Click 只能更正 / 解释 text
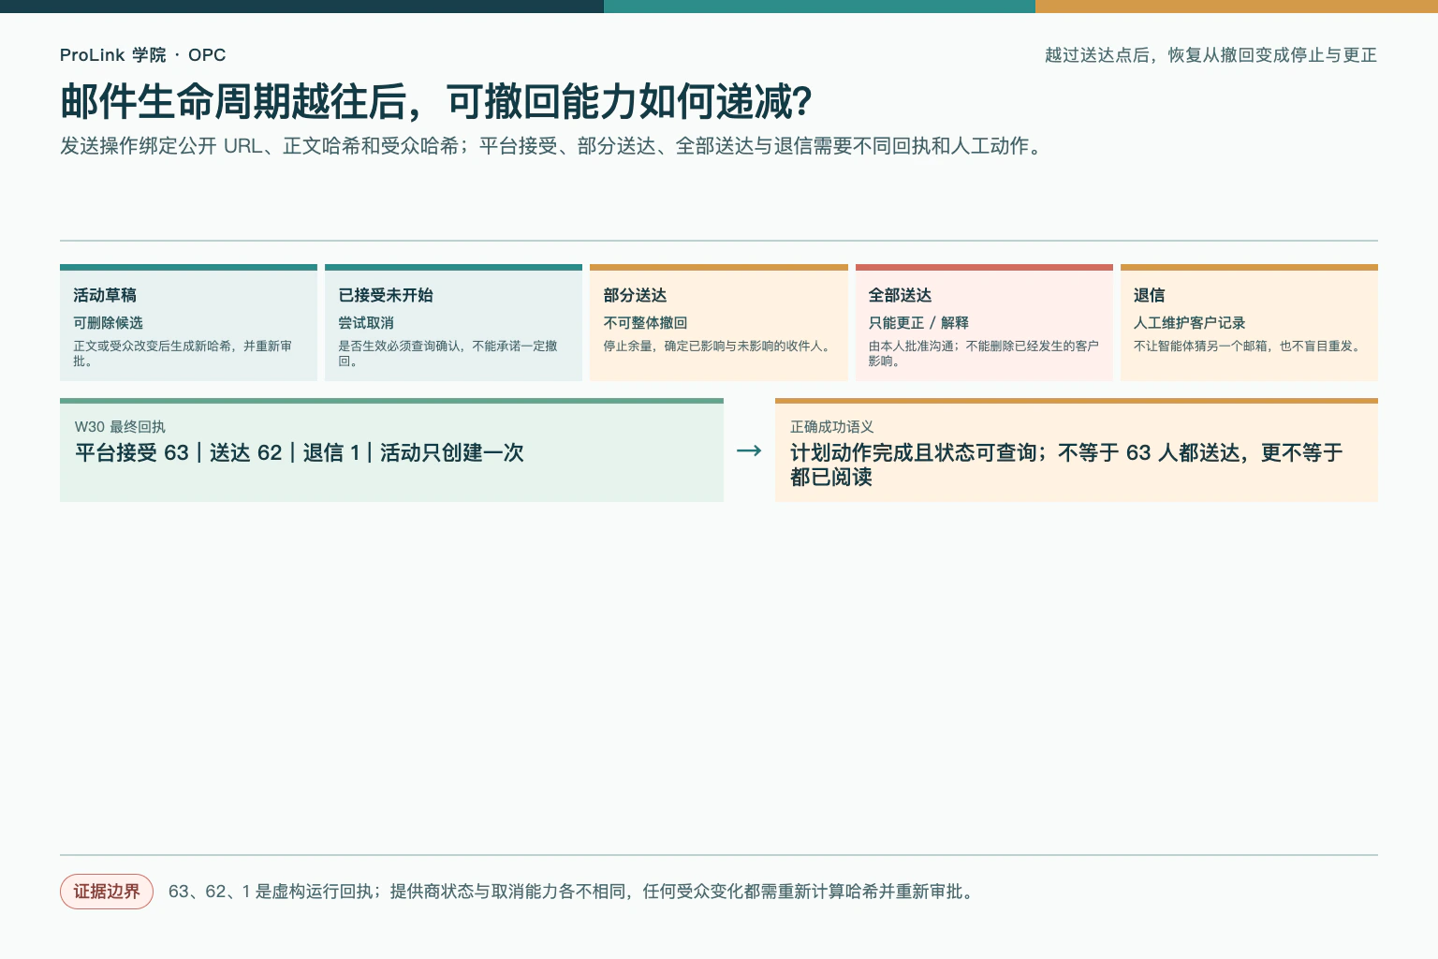This screenshot has width=1438, height=959. 918,322
